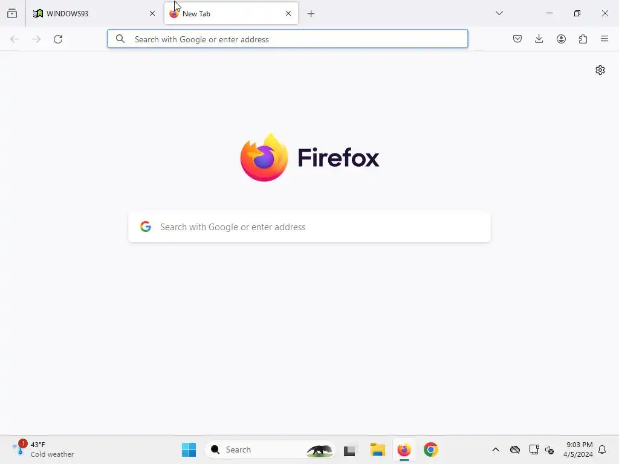Open the Firefox application hamburger menu

tap(604, 39)
